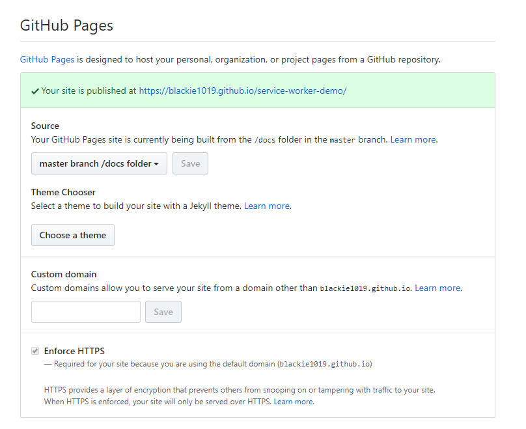The width and height of the screenshot is (526, 429).
Task: Open the master branch /docs folder dropdown
Action: click(99, 163)
